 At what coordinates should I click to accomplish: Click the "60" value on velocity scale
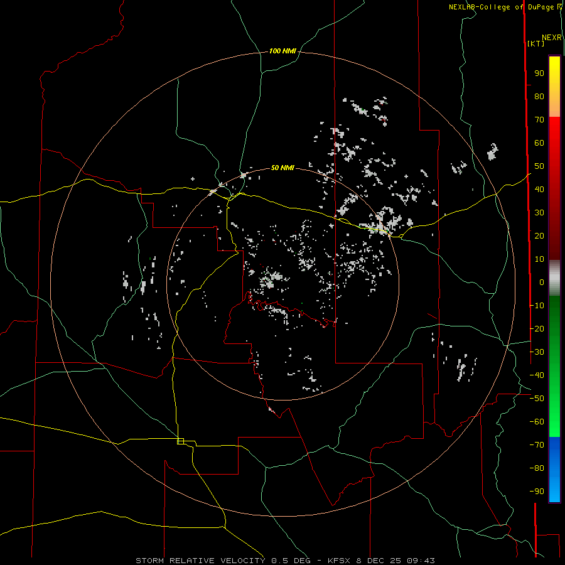click(539, 143)
